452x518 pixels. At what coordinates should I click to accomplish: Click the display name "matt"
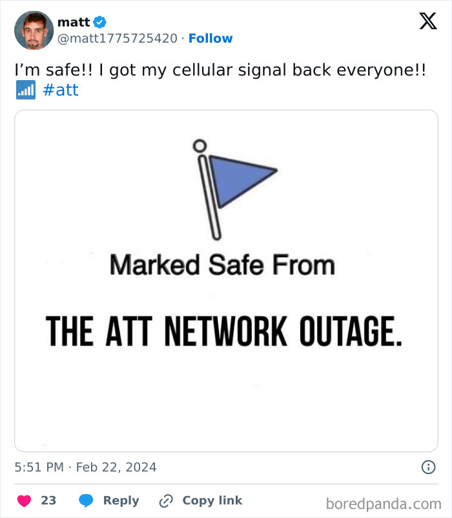coord(74,22)
